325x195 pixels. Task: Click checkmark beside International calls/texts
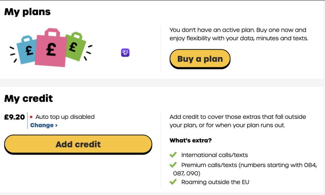(x=173, y=155)
